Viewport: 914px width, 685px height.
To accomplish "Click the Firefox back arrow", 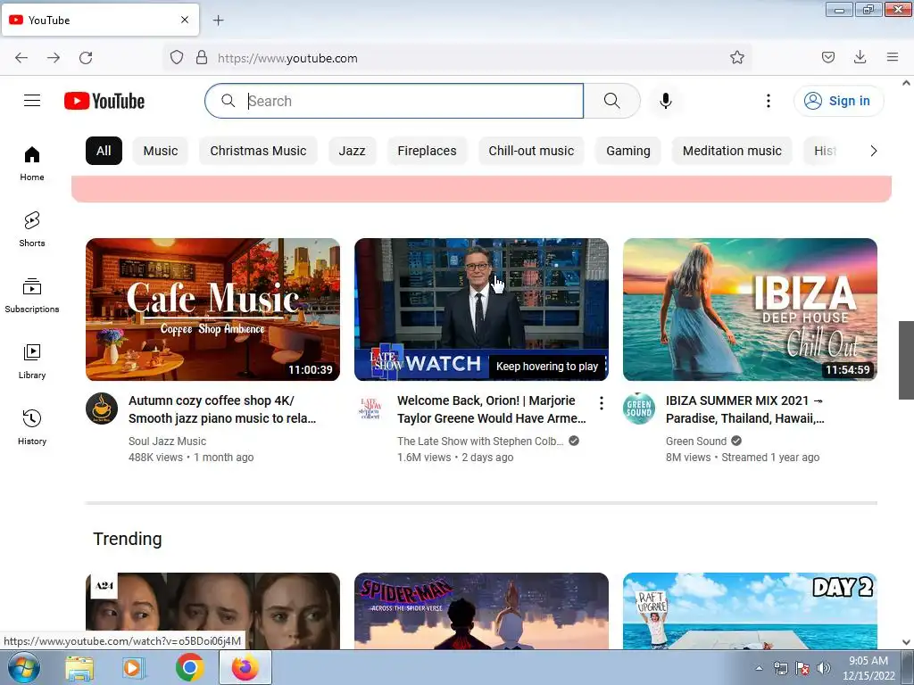I will tap(21, 58).
